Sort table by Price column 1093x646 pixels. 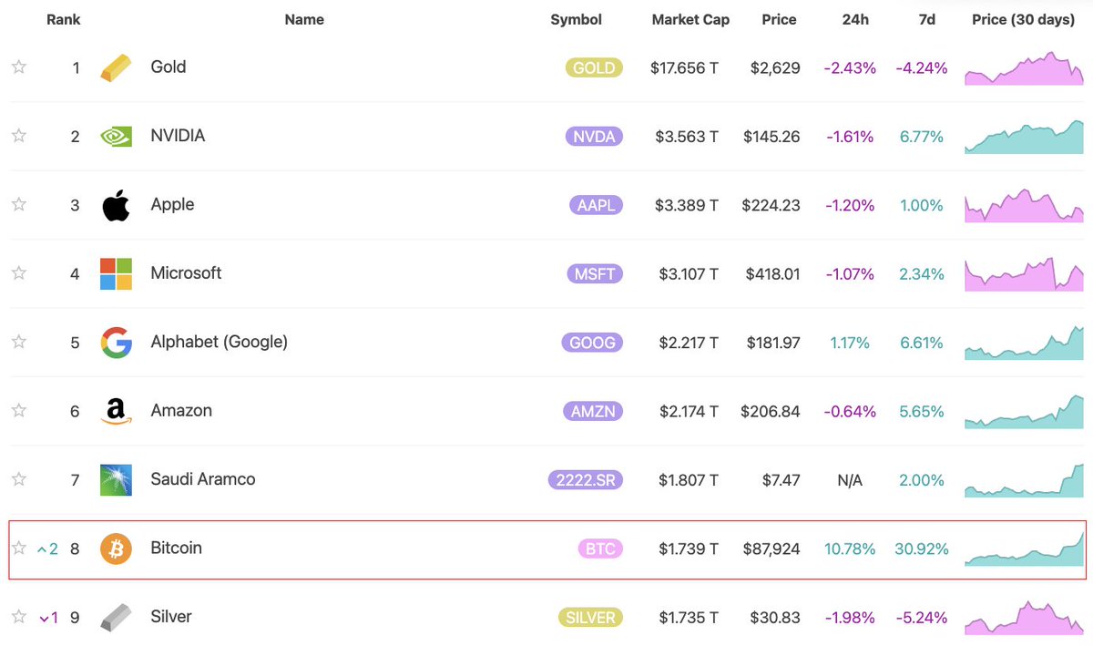point(779,19)
